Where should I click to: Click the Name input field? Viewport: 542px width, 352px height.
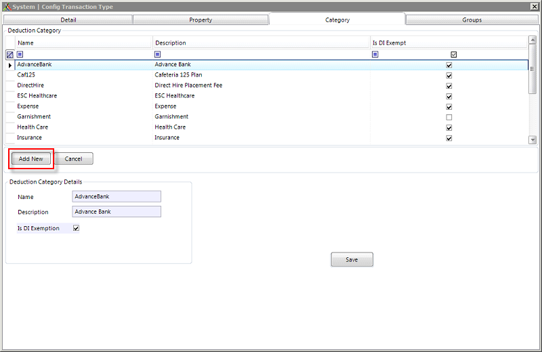[117, 196]
